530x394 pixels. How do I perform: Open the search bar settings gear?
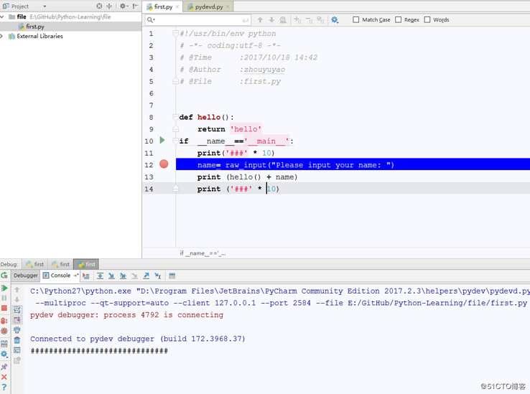[335, 20]
